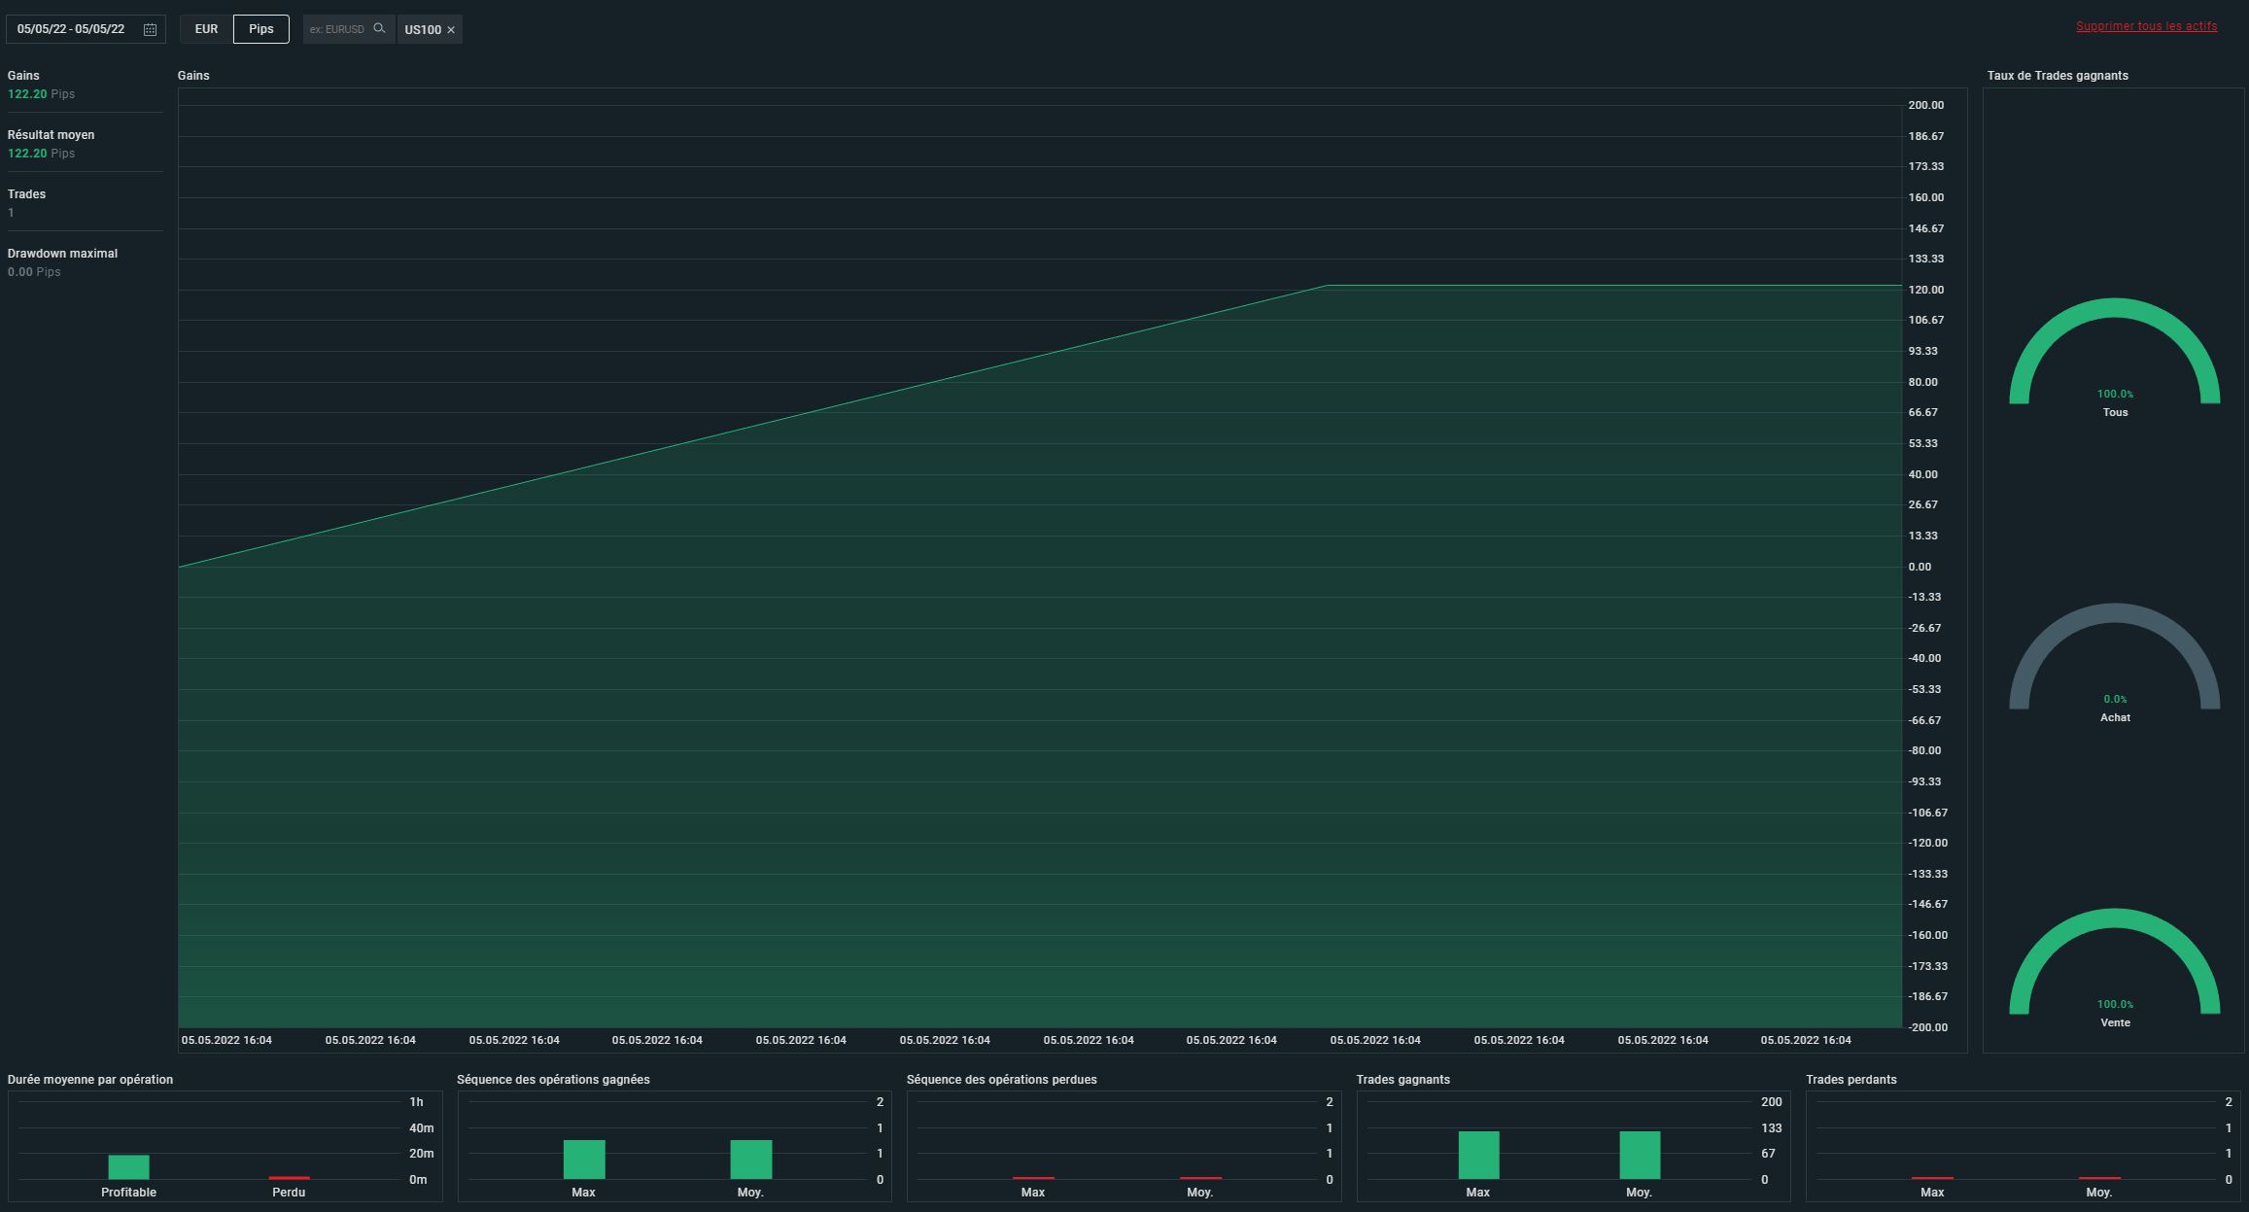The height and width of the screenshot is (1212, 2249).
Task: Remove the US100 asset tag
Action: click(x=451, y=30)
